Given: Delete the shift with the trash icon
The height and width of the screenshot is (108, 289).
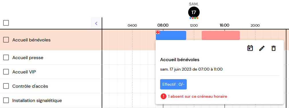Looking at the screenshot, I should [274, 48].
